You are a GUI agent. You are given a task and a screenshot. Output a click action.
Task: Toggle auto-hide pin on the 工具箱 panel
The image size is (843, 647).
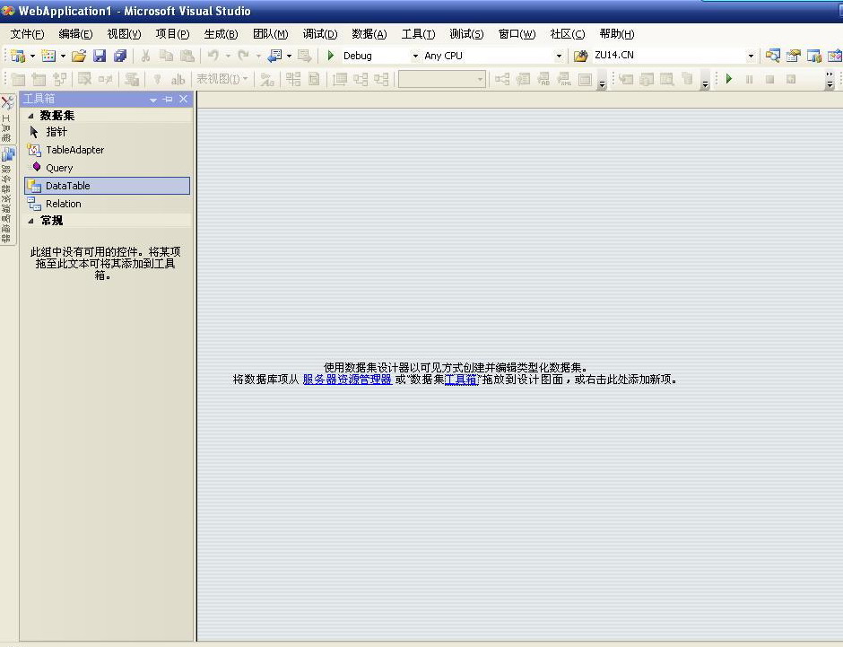pyautogui.click(x=168, y=99)
